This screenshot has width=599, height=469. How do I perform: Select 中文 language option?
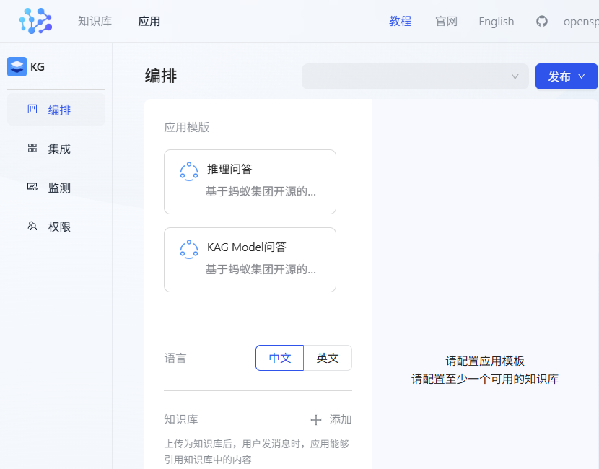(x=279, y=358)
